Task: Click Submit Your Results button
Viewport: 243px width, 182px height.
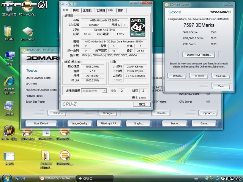Action: pos(199,55)
